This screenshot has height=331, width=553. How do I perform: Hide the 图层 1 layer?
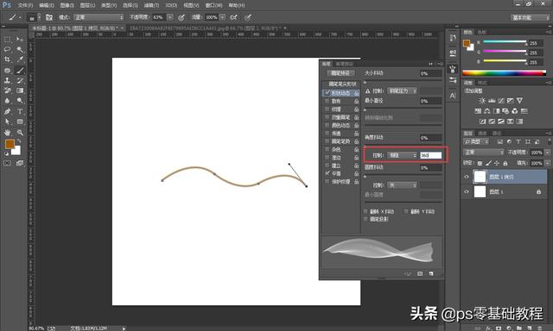[467, 191]
